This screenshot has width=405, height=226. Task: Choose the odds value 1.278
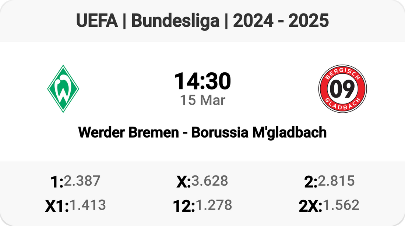(x=214, y=205)
